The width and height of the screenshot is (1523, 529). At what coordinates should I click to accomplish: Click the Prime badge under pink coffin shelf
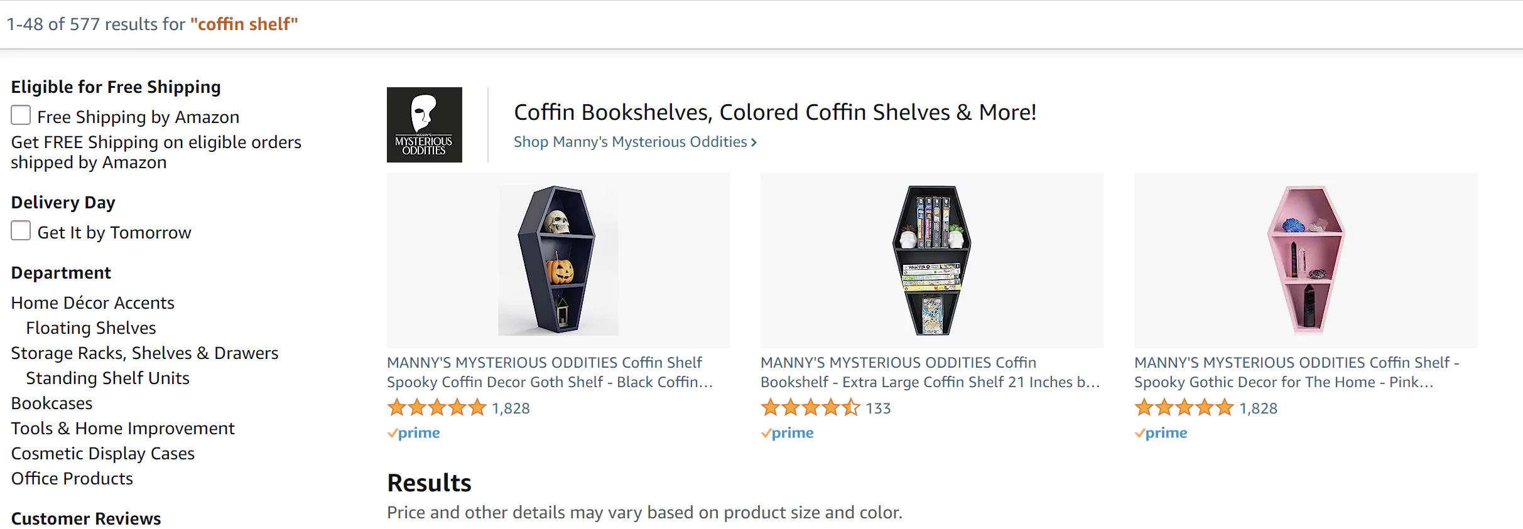1161,433
